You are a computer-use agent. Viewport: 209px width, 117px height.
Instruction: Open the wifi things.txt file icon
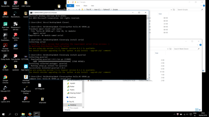pos(40,86)
